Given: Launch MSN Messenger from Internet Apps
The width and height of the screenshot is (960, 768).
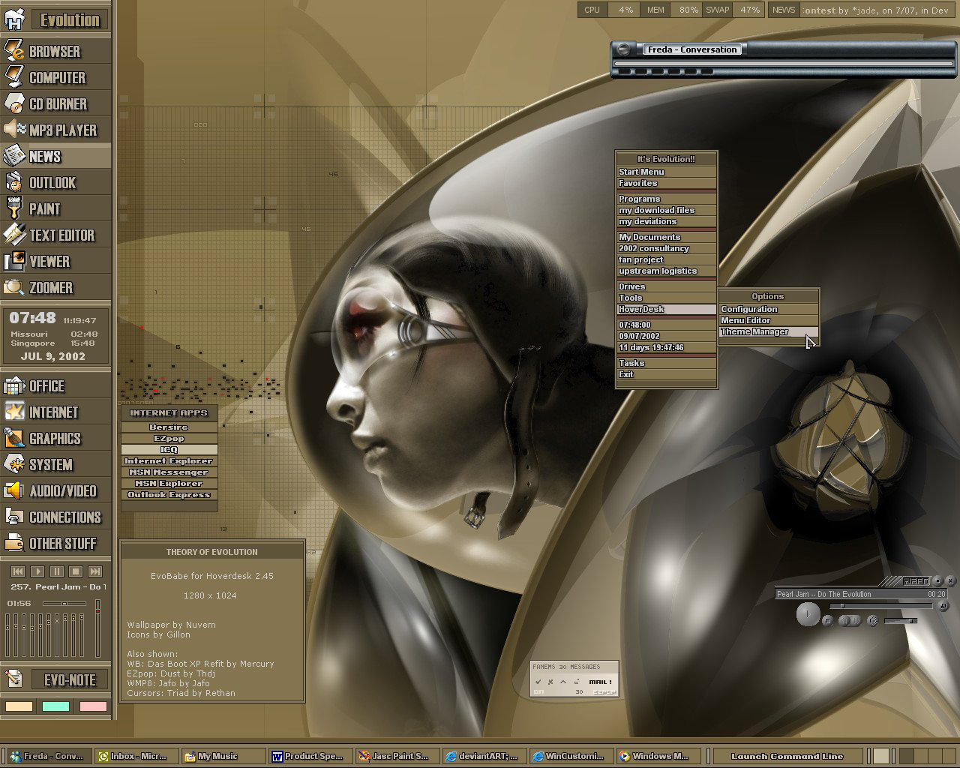Looking at the screenshot, I should pos(169,472).
